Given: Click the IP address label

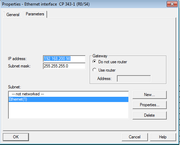Looking at the screenshot, I should click(x=17, y=59).
